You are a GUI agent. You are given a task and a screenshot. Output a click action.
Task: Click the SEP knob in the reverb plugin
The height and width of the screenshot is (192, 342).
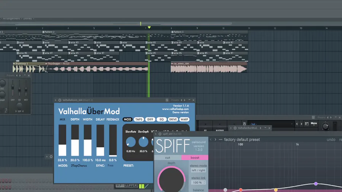(19, 106)
